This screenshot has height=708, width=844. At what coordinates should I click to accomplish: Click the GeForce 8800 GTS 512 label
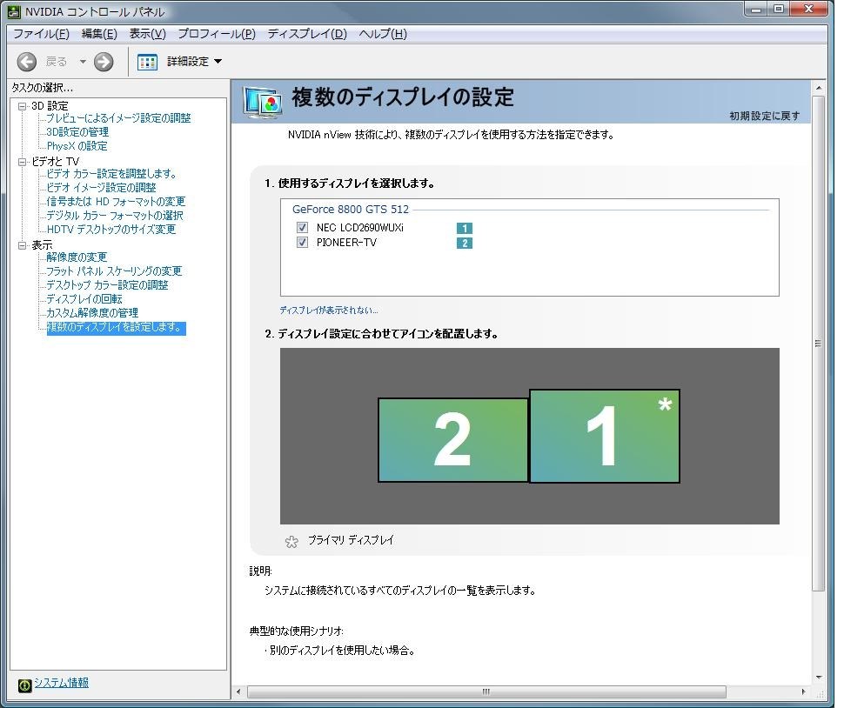click(x=351, y=210)
